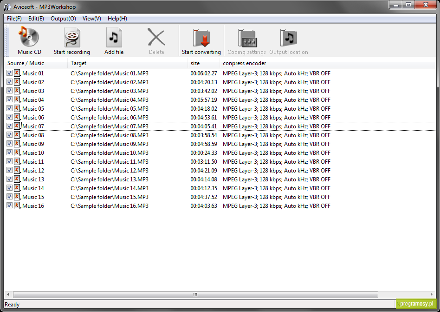Uncheck the Music 01 checkbox

(10, 73)
